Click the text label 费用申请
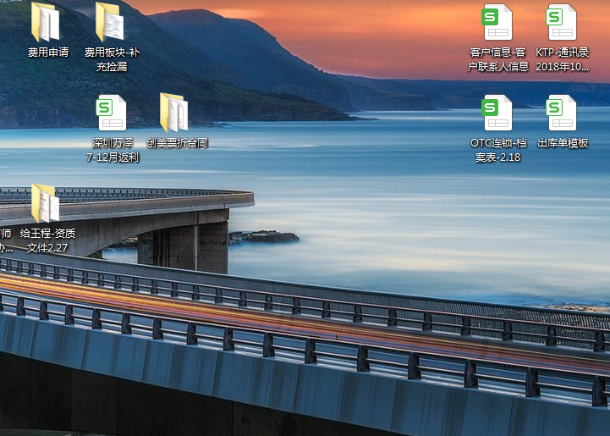610x436 pixels. tap(47, 52)
